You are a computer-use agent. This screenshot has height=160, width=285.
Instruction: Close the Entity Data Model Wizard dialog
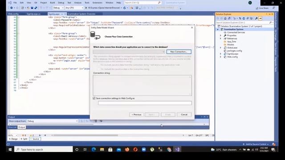click(192, 28)
